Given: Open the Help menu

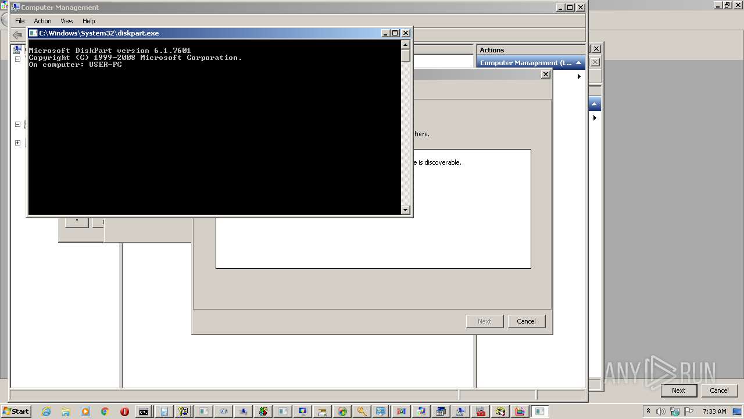Looking at the screenshot, I should pos(88,21).
